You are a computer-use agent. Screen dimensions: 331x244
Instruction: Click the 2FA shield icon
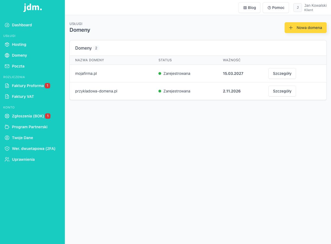click(7, 149)
